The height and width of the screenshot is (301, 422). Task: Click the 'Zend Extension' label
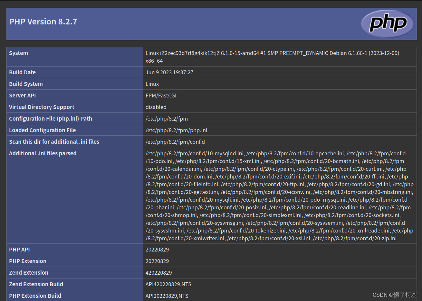(x=29, y=273)
